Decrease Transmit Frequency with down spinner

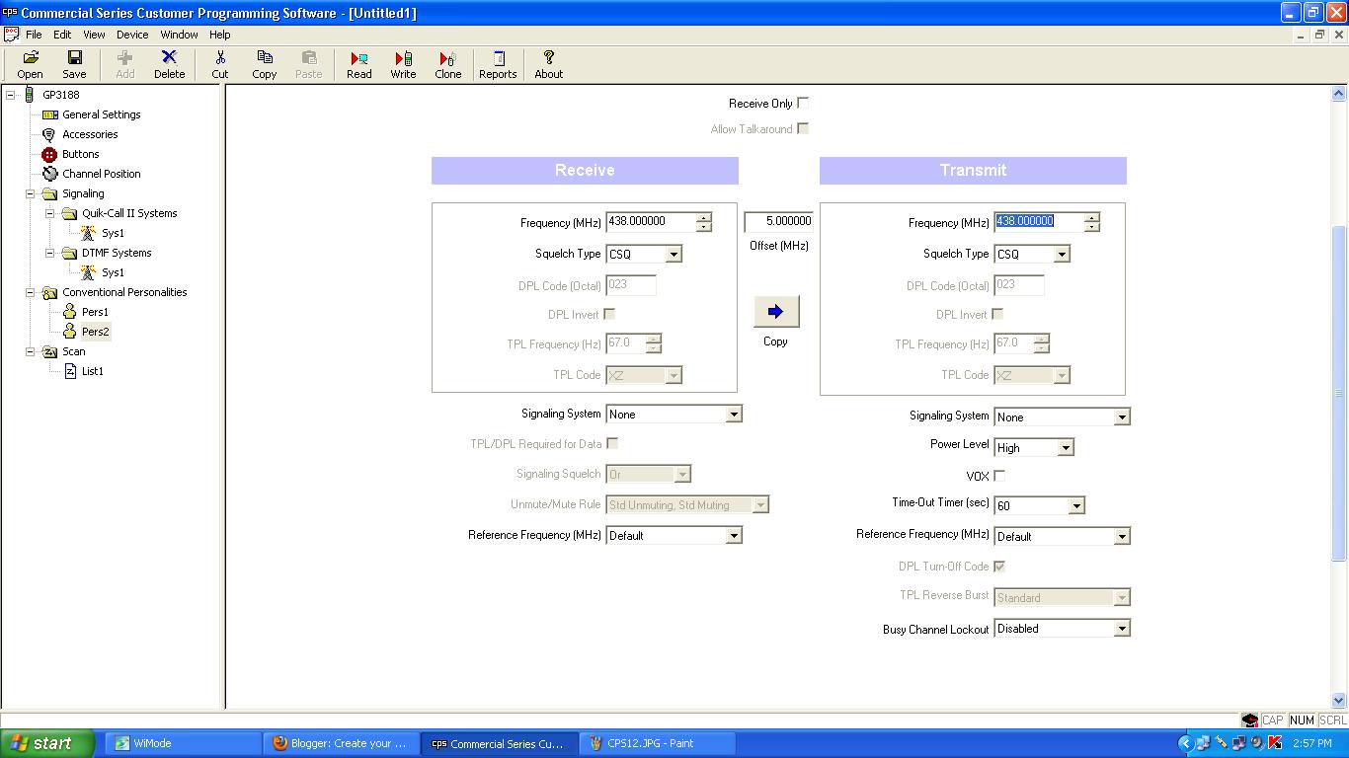pyautogui.click(x=1091, y=227)
